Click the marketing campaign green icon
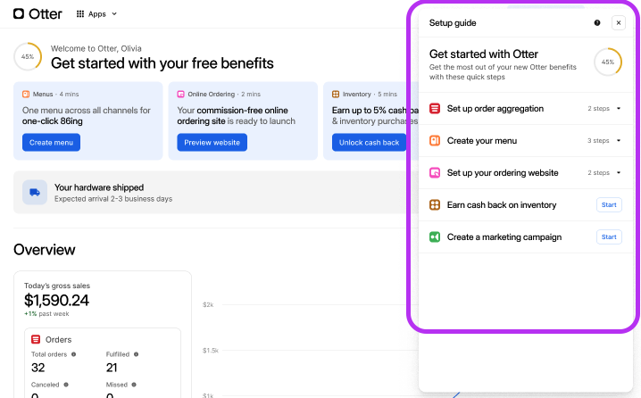The height and width of the screenshot is (398, 641). point(435,237)
